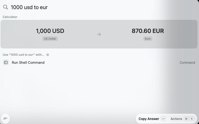Click the magnifying glass search icon
Screen dimensions: 199x124
5,7
